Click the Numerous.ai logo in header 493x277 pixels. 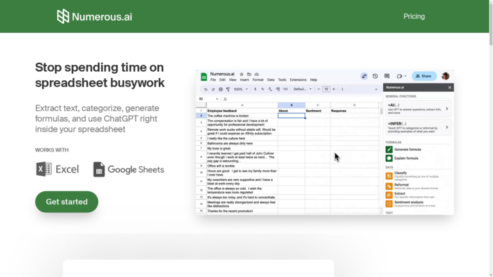63,16
